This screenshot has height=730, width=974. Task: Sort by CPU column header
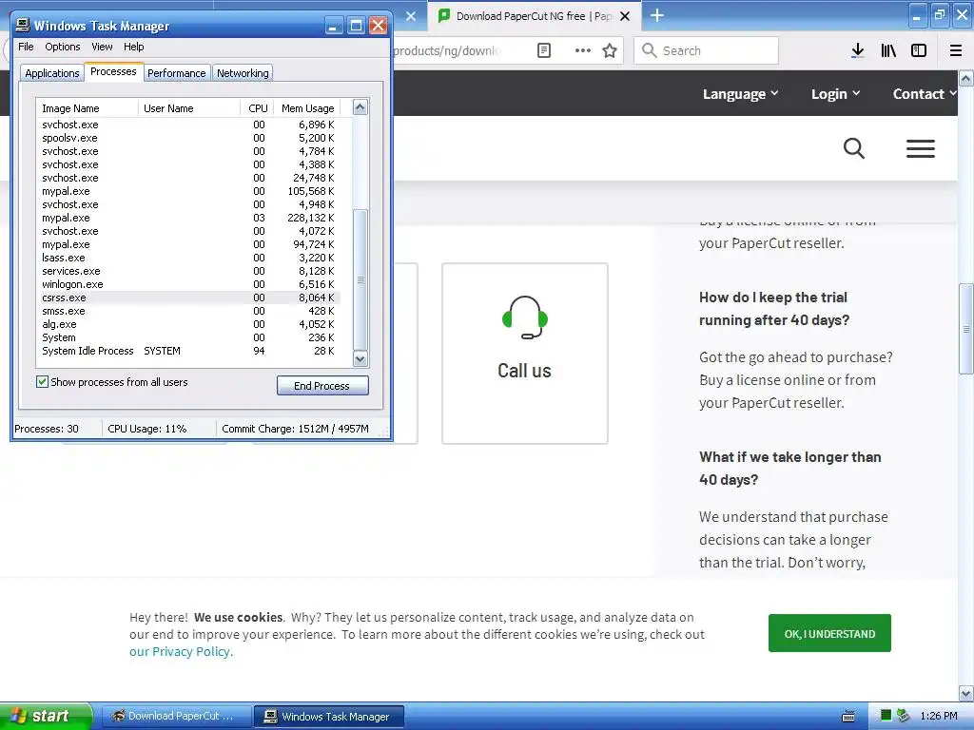click(257, 108)
